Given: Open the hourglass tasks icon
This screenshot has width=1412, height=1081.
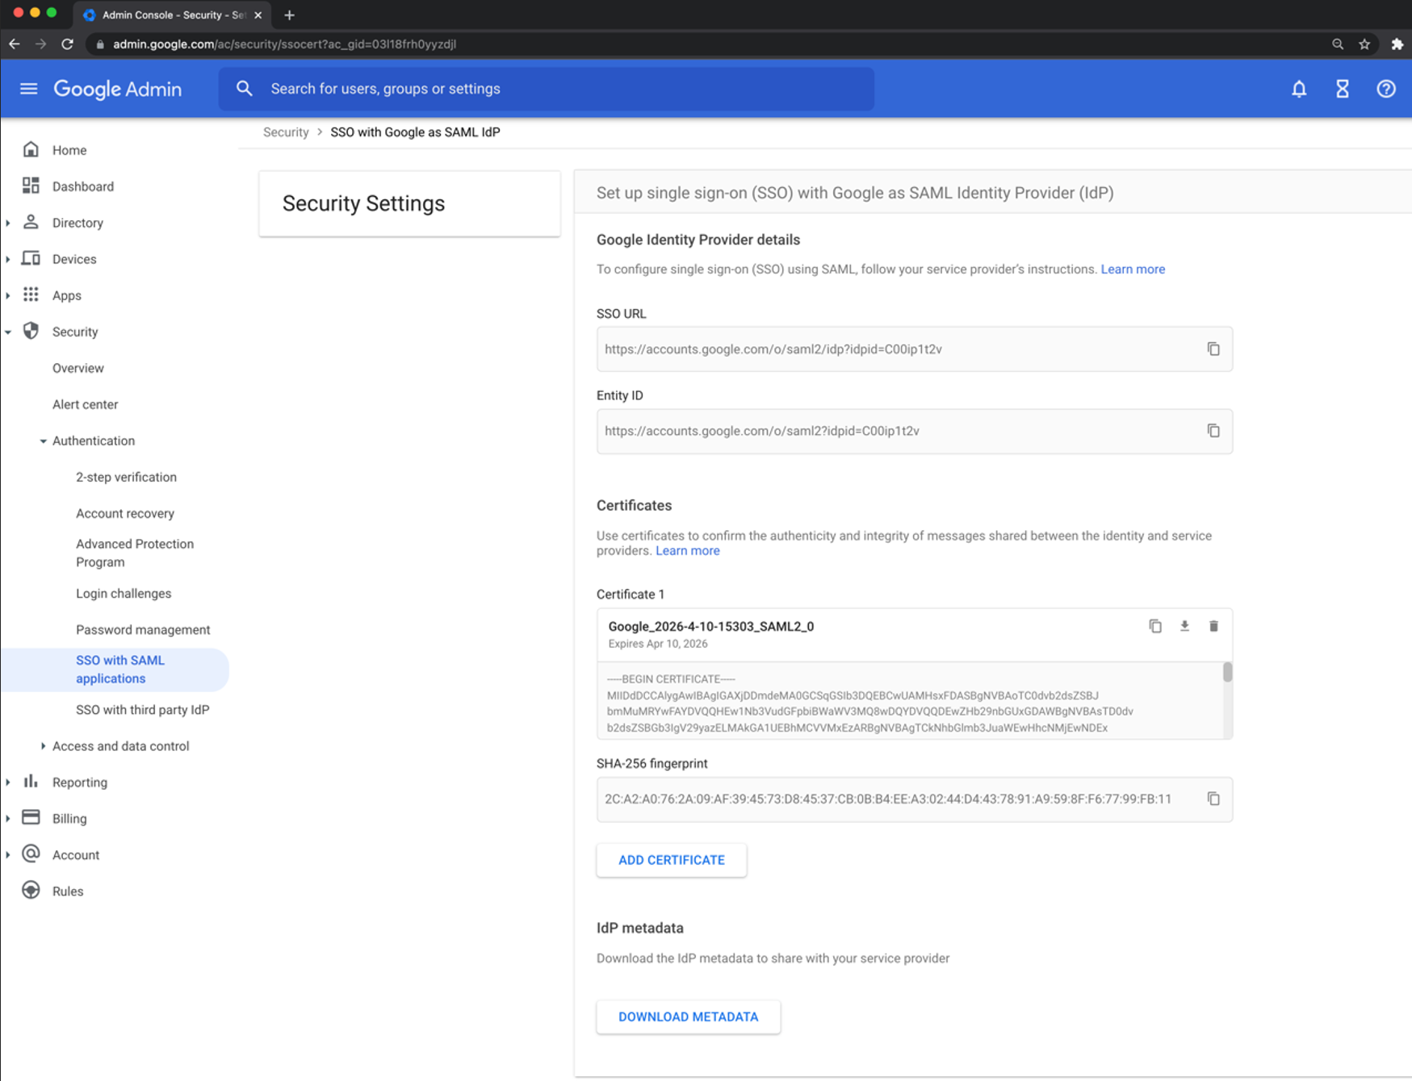Looking at the screenshot, I should point(1342,89).
